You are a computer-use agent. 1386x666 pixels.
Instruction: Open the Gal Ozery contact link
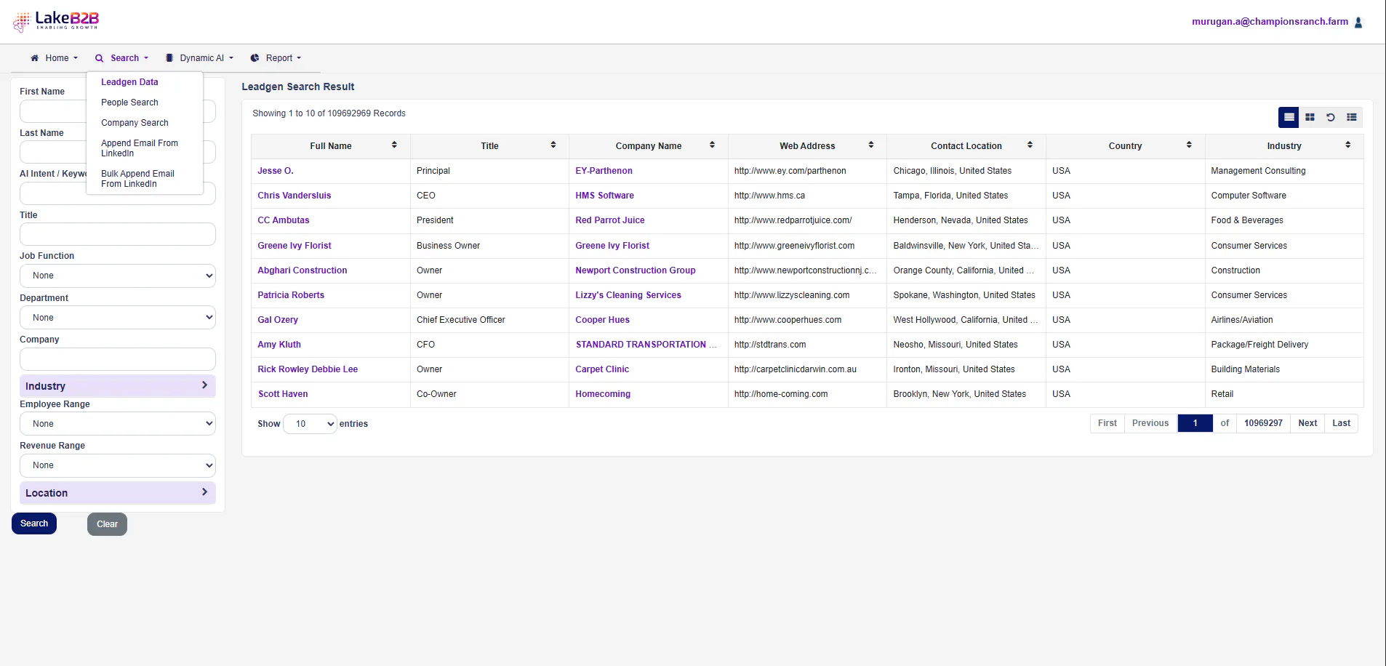point(278,320)
